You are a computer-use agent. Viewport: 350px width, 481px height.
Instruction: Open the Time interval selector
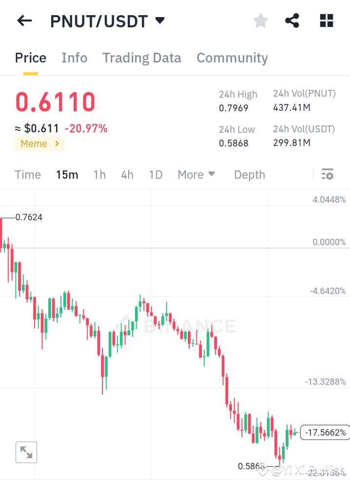point(27,174)
